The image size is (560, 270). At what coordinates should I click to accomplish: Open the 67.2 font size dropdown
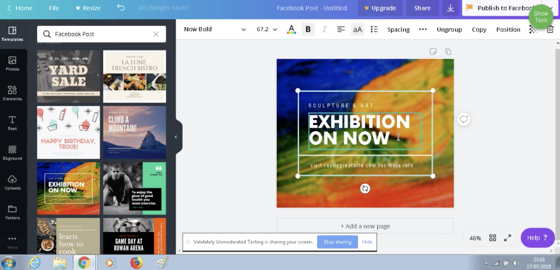[267, 30]
